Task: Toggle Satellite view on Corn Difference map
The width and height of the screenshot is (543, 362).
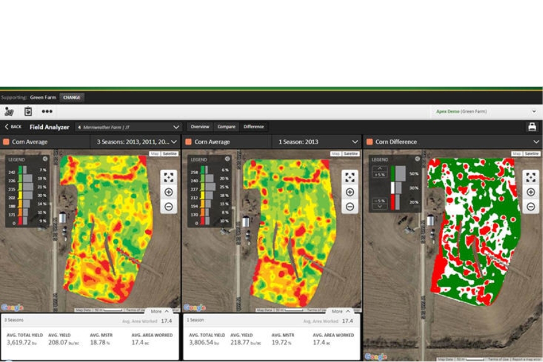Action: point(532,154)
